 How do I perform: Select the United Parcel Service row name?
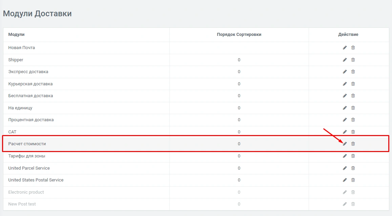pos(29,168)
